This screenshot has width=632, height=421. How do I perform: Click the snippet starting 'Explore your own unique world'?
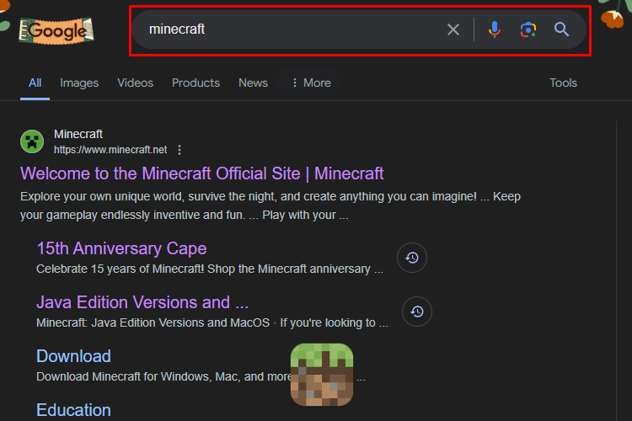click(270, 205)
